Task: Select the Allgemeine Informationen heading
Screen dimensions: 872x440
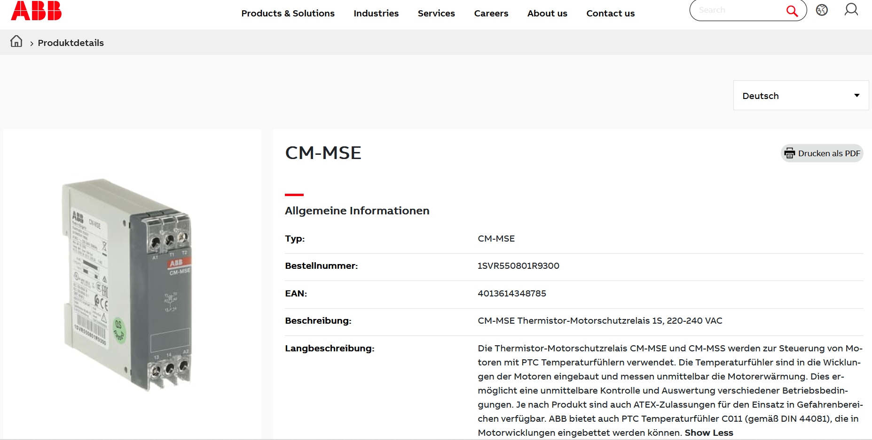Action: (357, 211)
